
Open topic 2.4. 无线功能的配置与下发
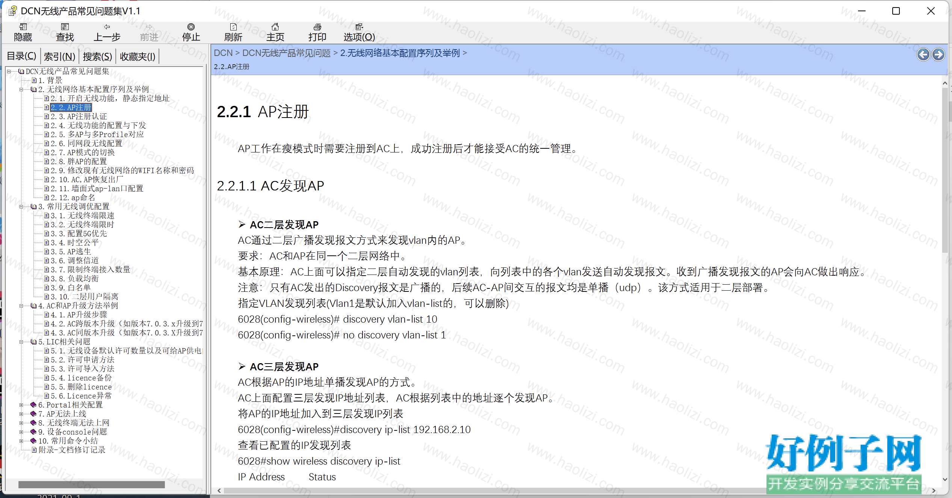(x=98, y=125)
